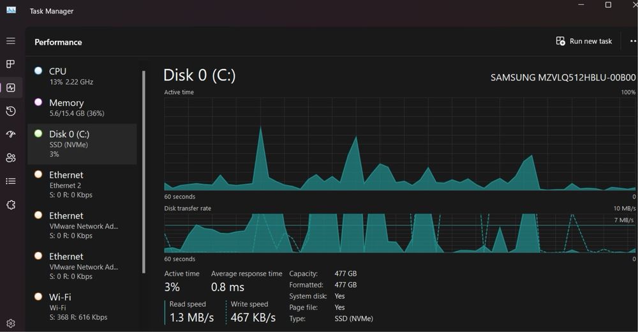
Task: Open the more options ellipsis menu
Action: click(632, 41)
